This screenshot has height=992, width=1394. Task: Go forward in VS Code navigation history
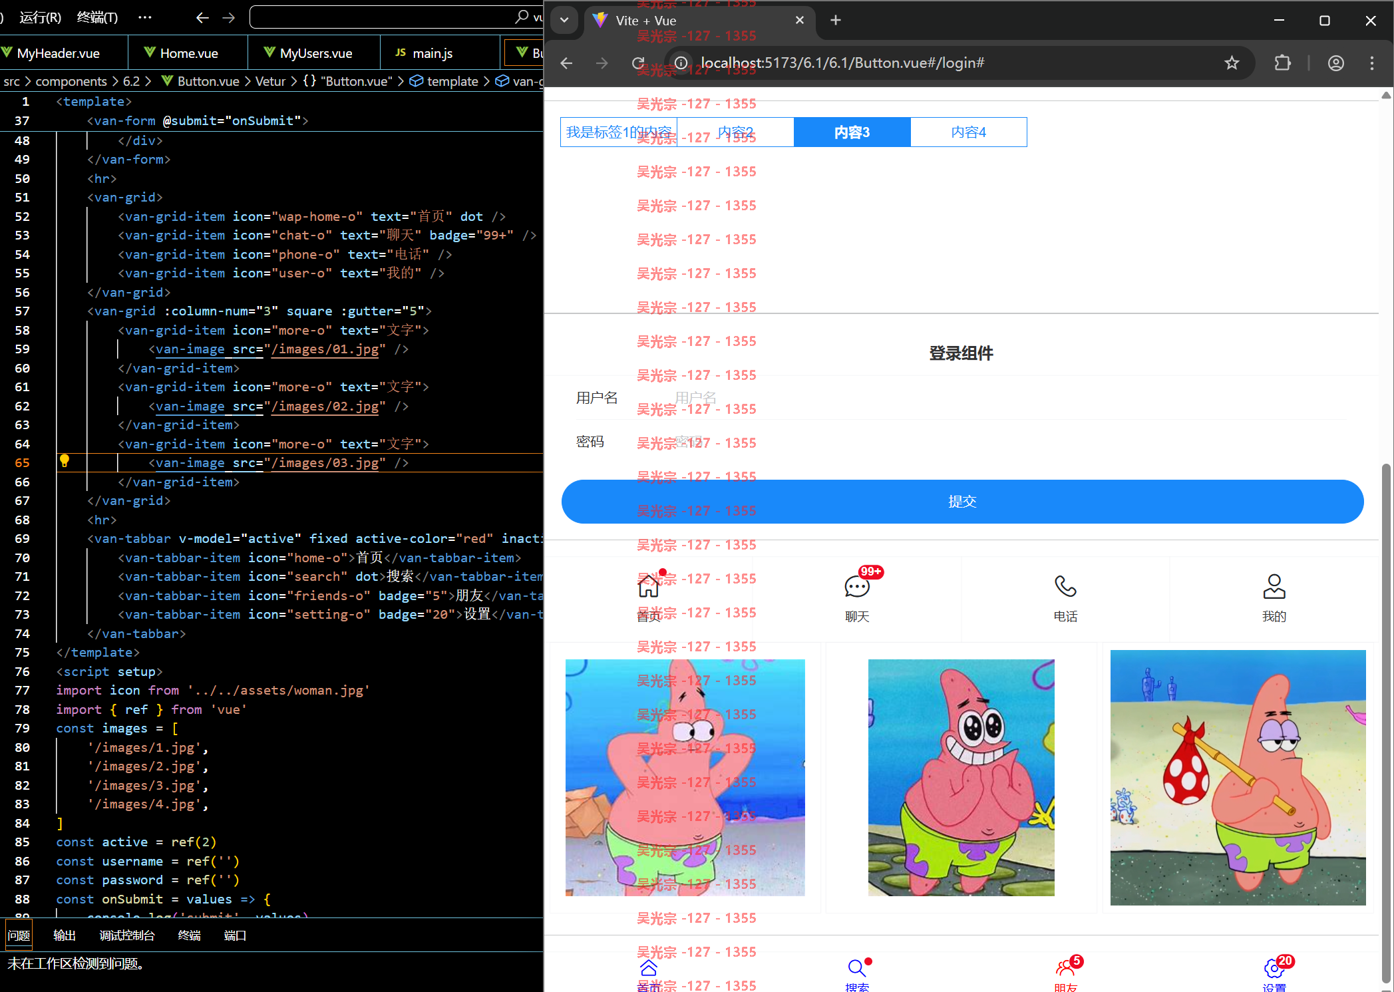228,17
